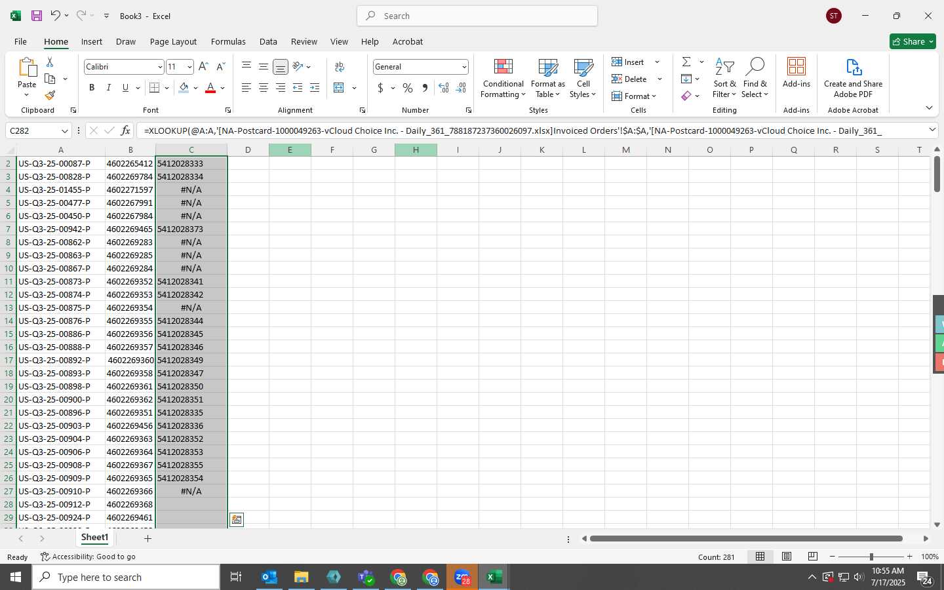Select the Sheet1 tab

click(x=94, y=538)
